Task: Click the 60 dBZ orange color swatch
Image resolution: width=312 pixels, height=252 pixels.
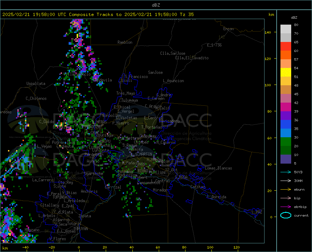Action: (286, 55)
